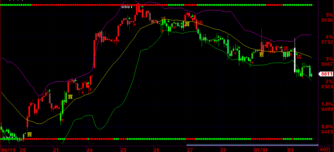This screenshot has height=152, width=334.
Task: Select date 27 on the time axis
Action: click(x=190, y=150)
